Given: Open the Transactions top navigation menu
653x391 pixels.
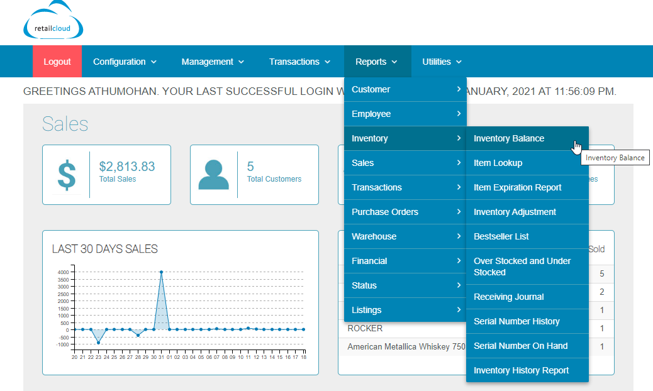Looking at the screenshot, I should [x=299, y=62].
